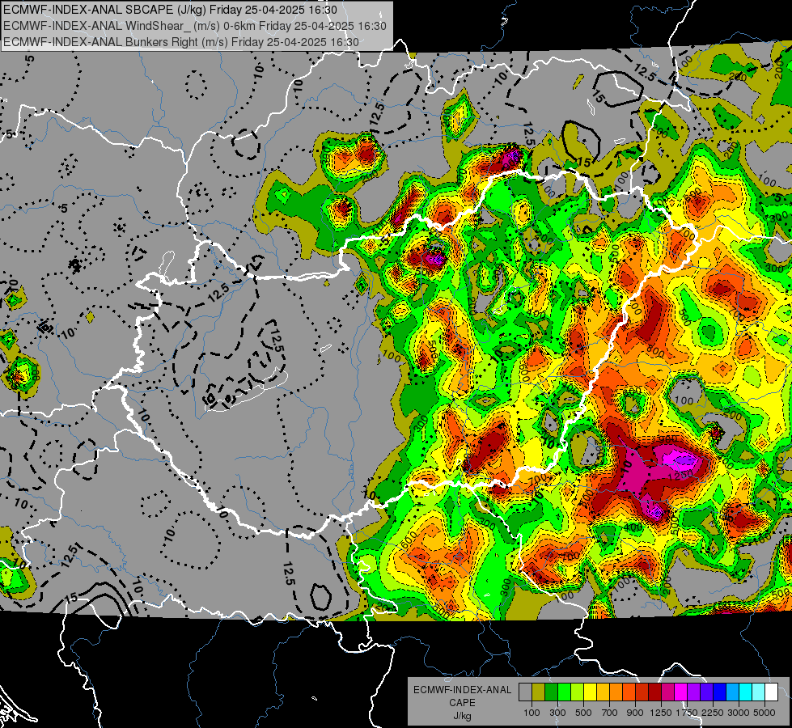Click the SBCAPE (J/kg) header line

(x=170, y=10)
